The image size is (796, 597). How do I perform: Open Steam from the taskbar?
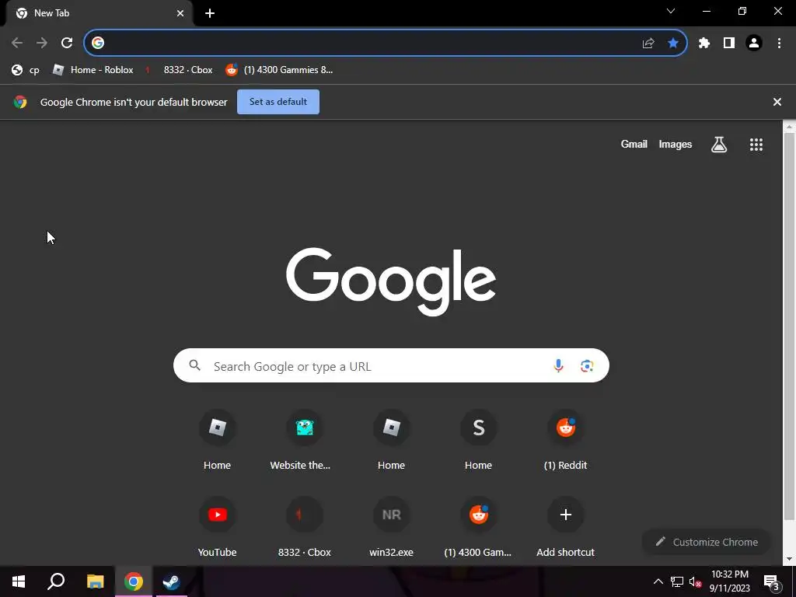click(x=172, y=581)
